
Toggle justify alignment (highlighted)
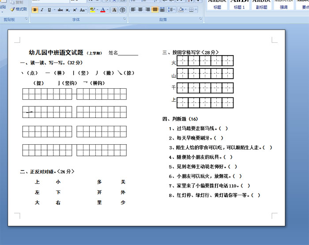(x=155, y=9)
